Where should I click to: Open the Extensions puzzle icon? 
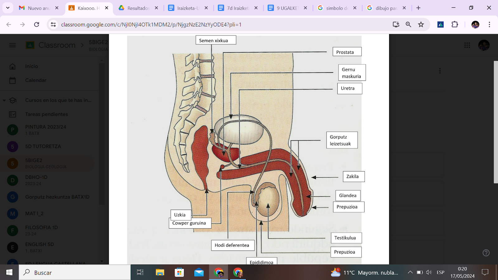tap(455, 24)
